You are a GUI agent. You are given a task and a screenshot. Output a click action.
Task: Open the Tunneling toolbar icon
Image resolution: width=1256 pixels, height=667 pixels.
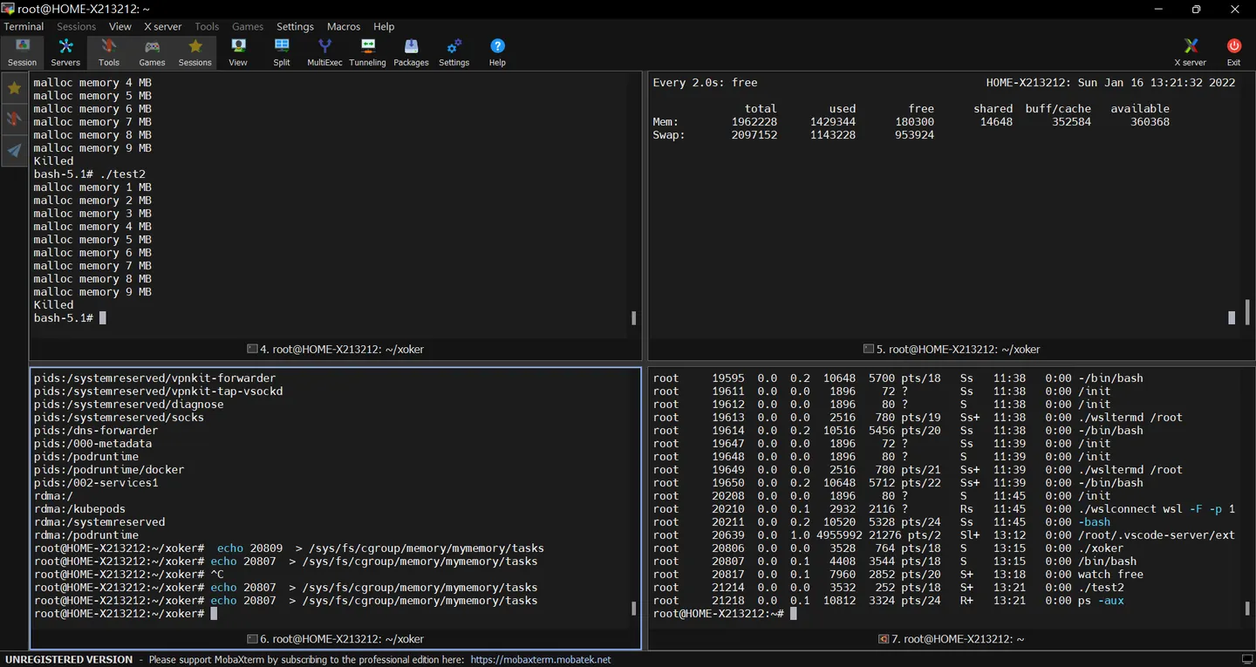pyautogui.click(x=367, y=52)
